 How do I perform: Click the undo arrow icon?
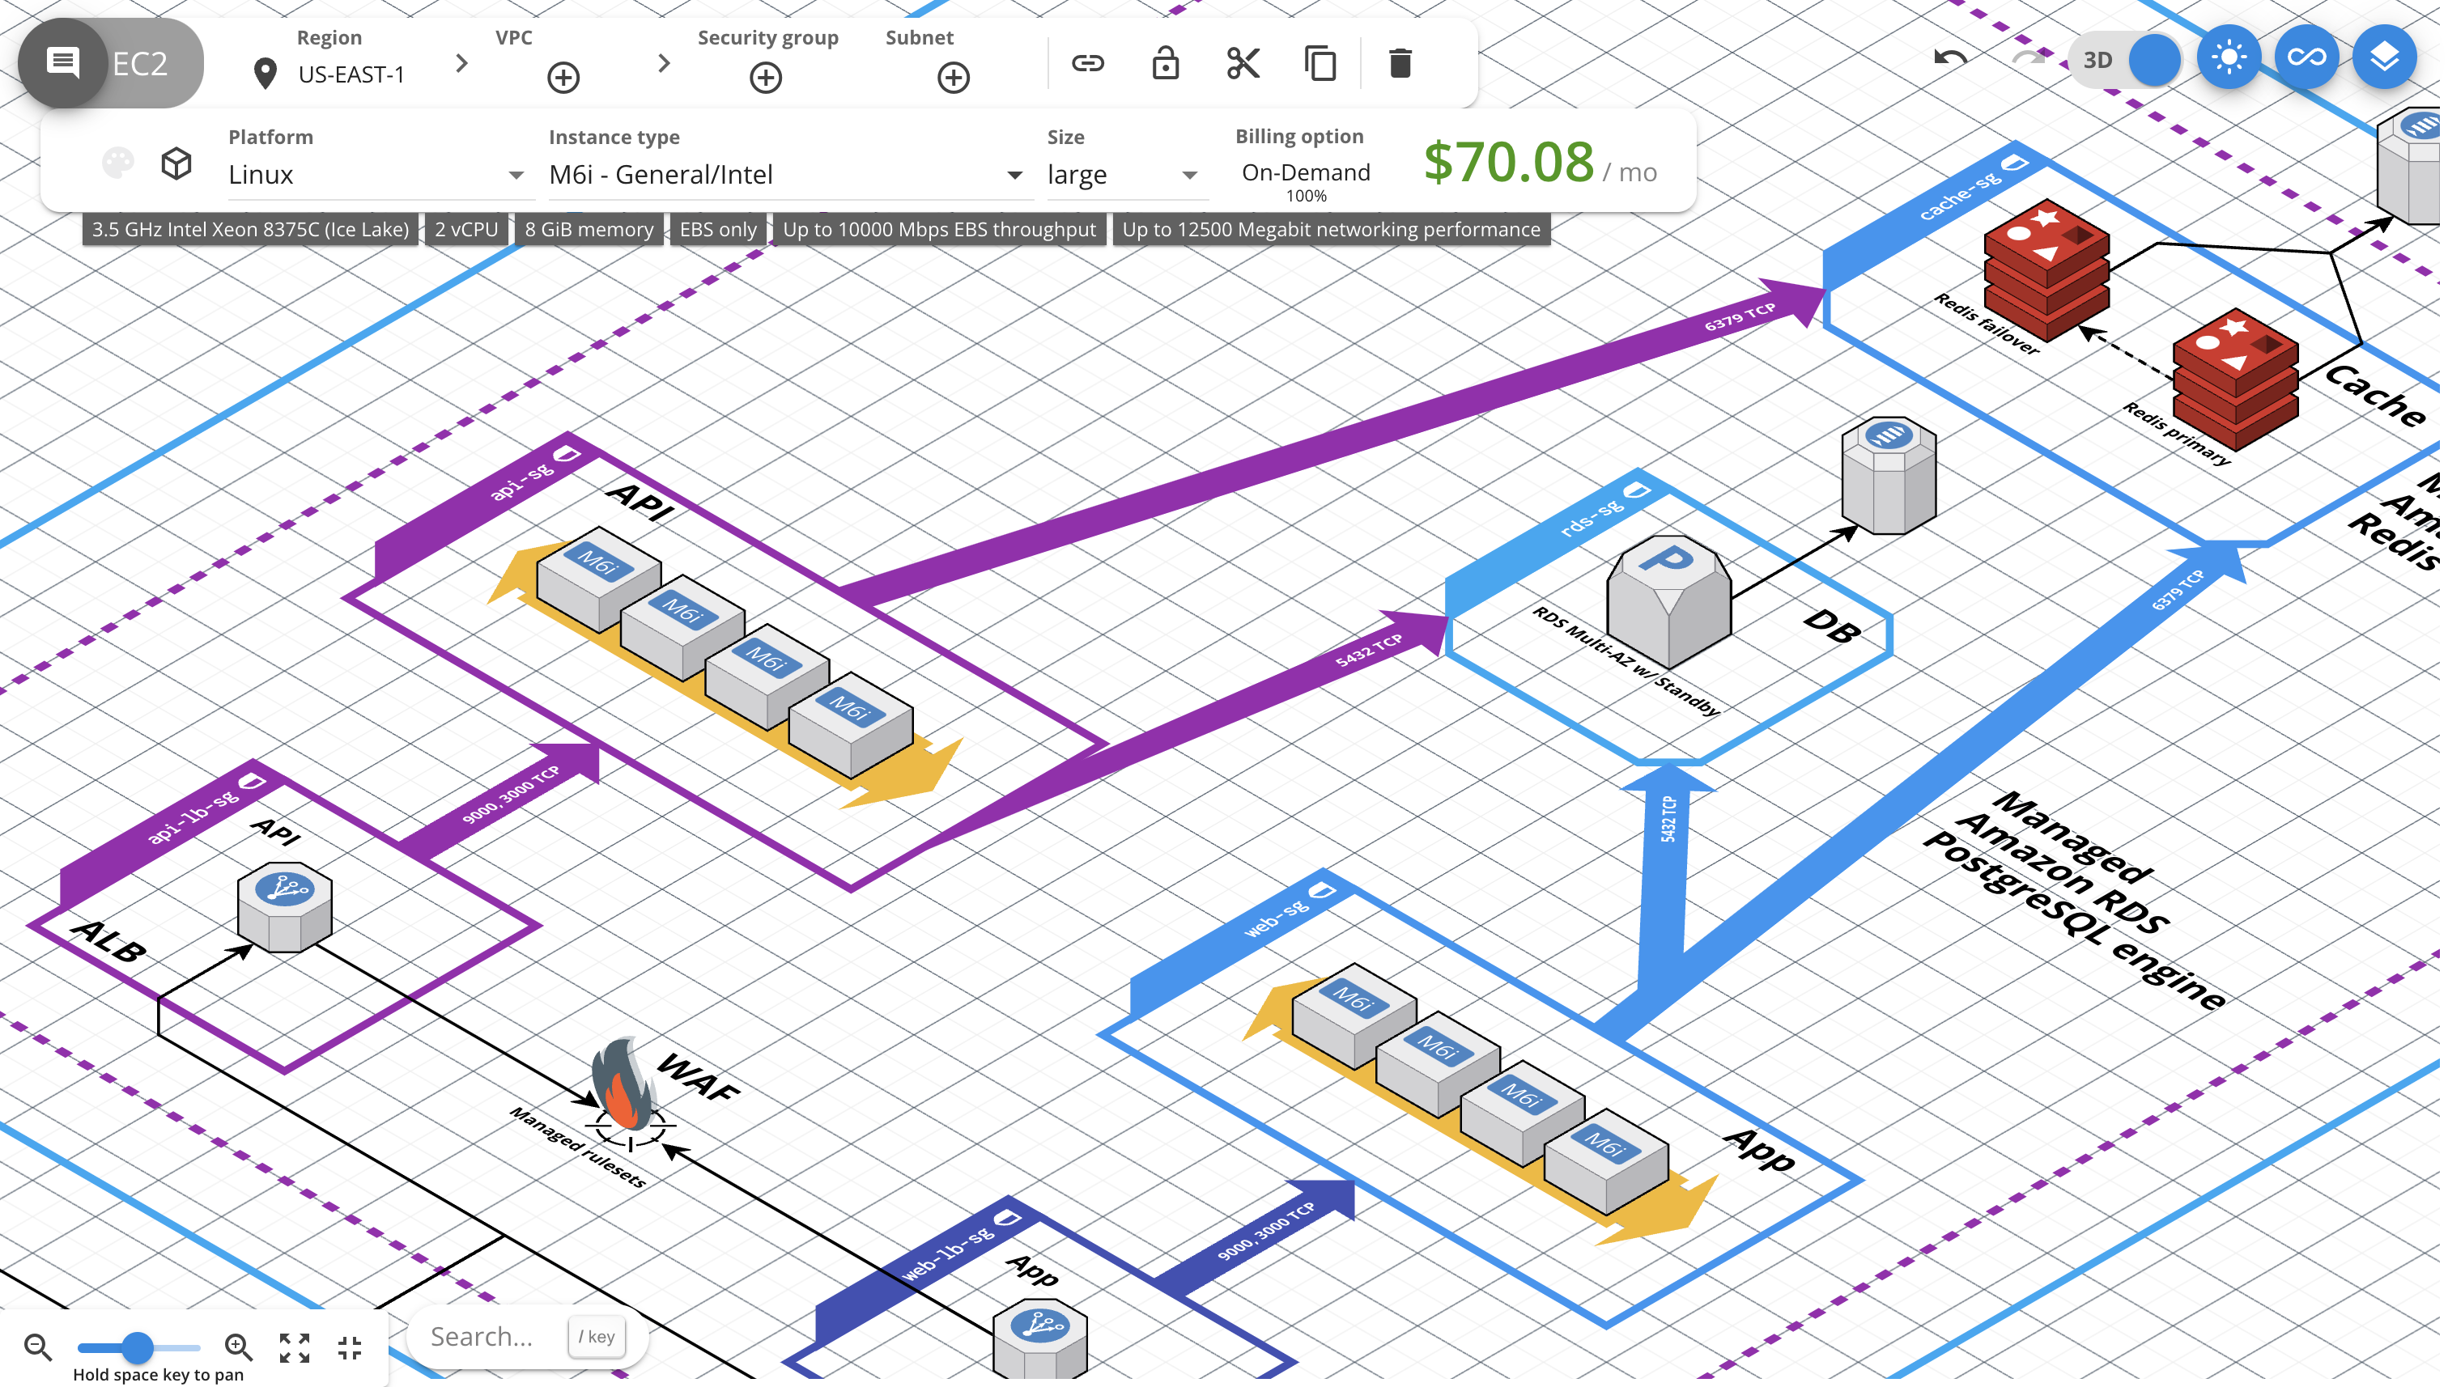pos(1947,61)
